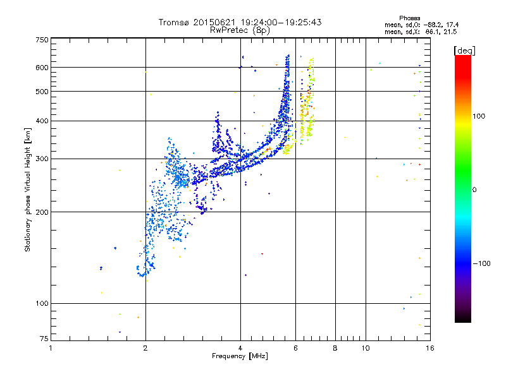
Task: Click the black bottom end of the colorbar
Action: coord(463,318)
